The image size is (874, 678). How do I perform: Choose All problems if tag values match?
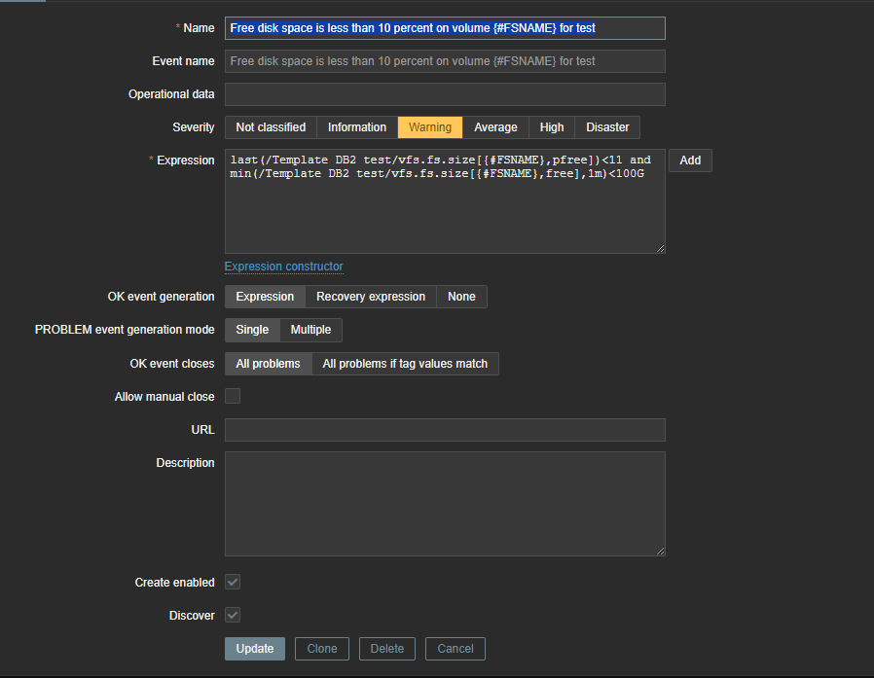(x=406, y=364)
